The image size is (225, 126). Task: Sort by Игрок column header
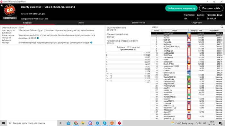pos(174,30)
